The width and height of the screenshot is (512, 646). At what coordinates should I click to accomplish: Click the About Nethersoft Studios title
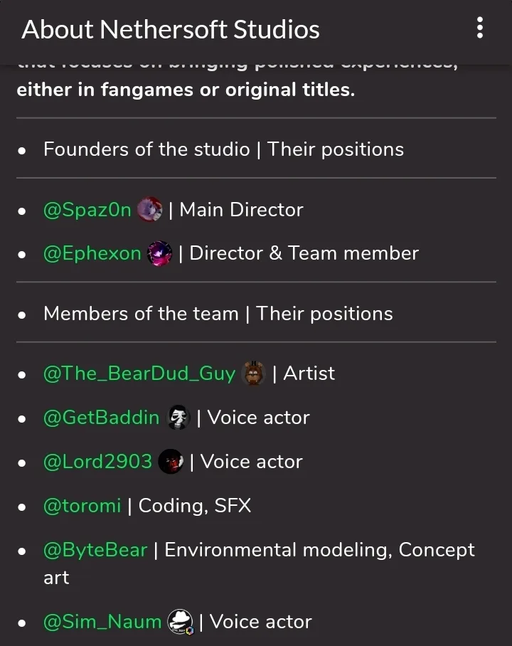(171, 30)
